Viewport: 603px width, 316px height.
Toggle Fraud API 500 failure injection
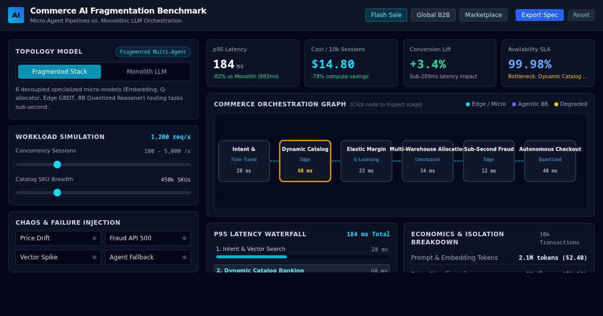click(x=148, y=238)
